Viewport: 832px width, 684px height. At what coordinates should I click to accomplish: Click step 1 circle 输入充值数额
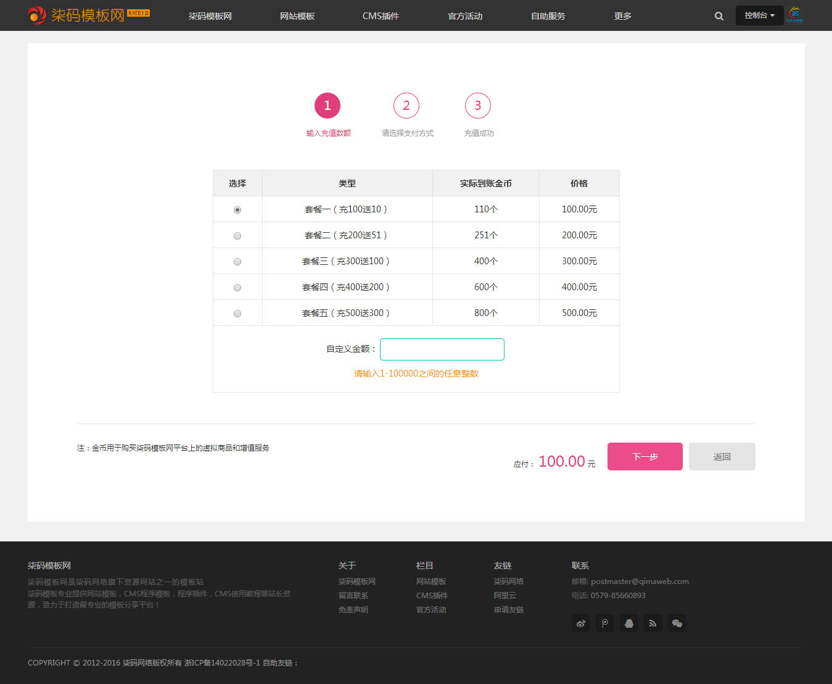pyautogui.click(x=327, y=106)
